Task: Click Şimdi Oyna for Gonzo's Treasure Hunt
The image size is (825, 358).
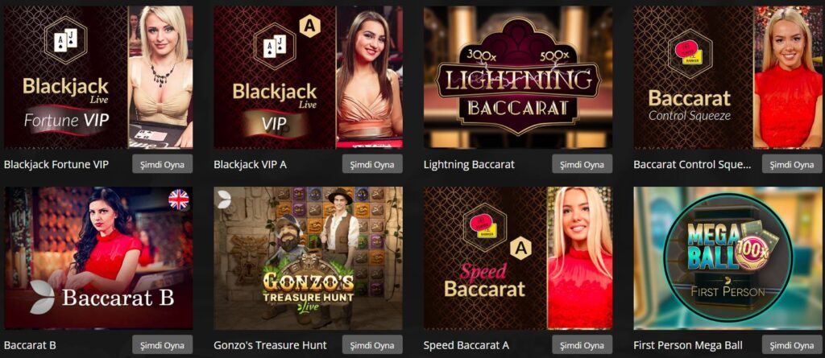Action: coord(372,345)
